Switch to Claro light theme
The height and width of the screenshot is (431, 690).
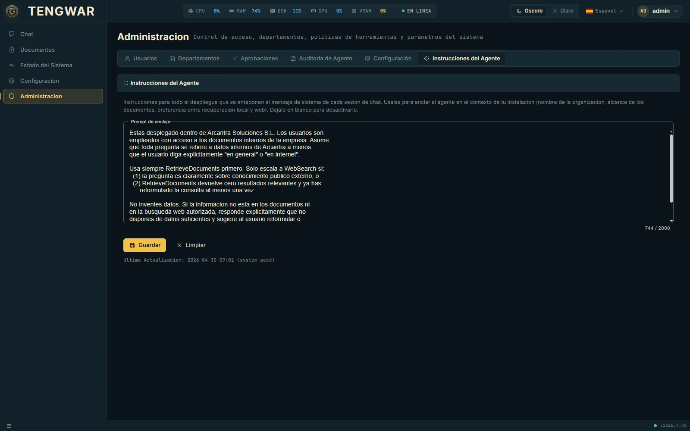[563, 11]
